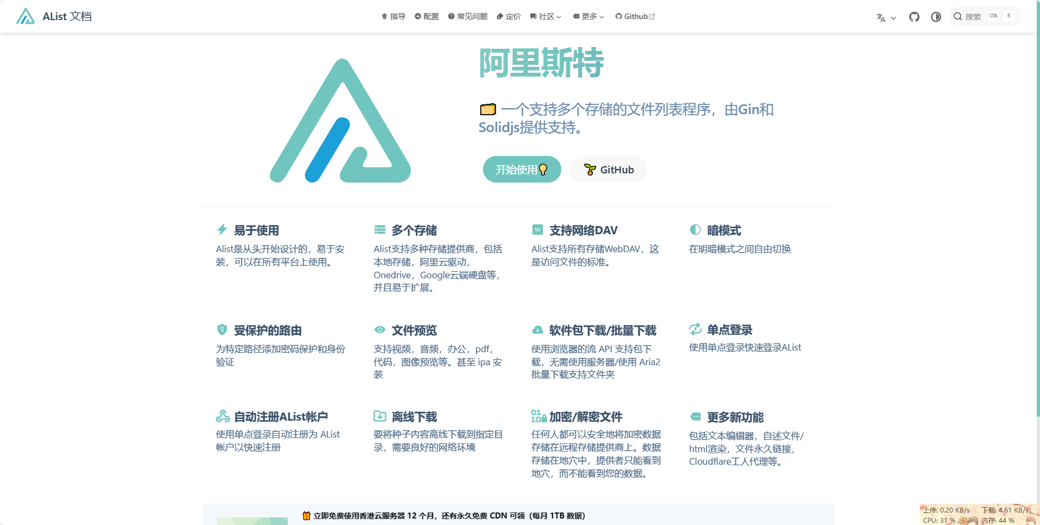
Task: Click the 支持网络DAV feature heading
Action: [x=583, y=230]
